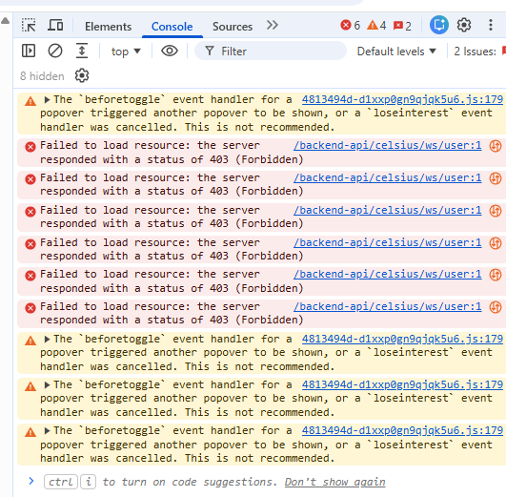This screenshot has height=497, width=506.
Task: Click the red error count 6 indicator
Action: [x=350, y=25]
